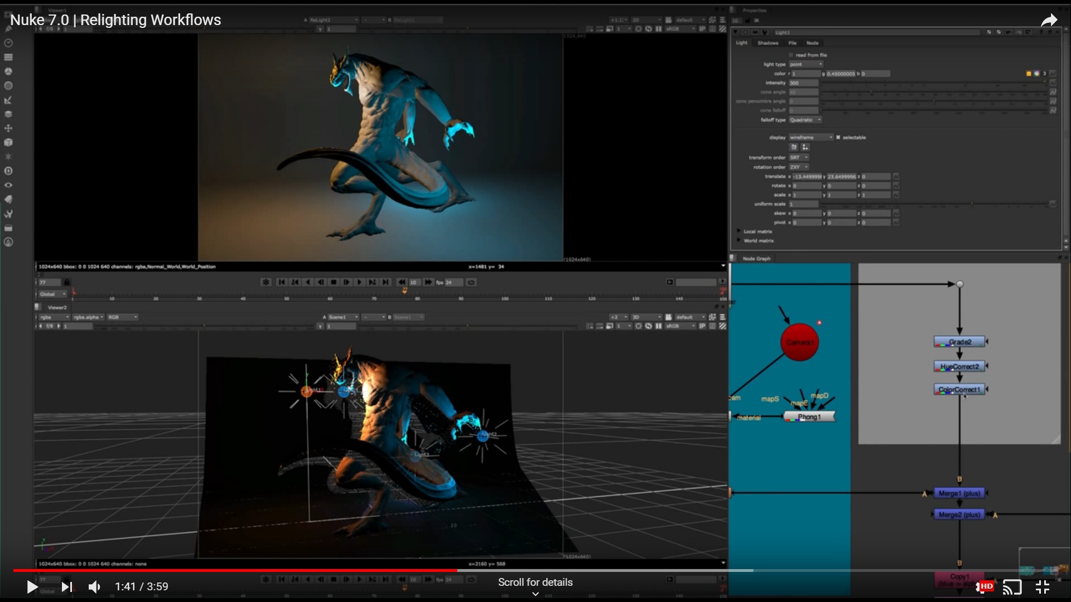Mute the YouTube video volume
Image resolution: width=1071 pixels, height=602 pixels.
pyautogui.click(x=94, y=586)
